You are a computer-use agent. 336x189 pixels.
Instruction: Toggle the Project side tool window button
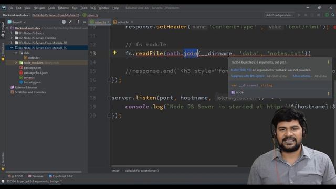(x=3, y=29)
